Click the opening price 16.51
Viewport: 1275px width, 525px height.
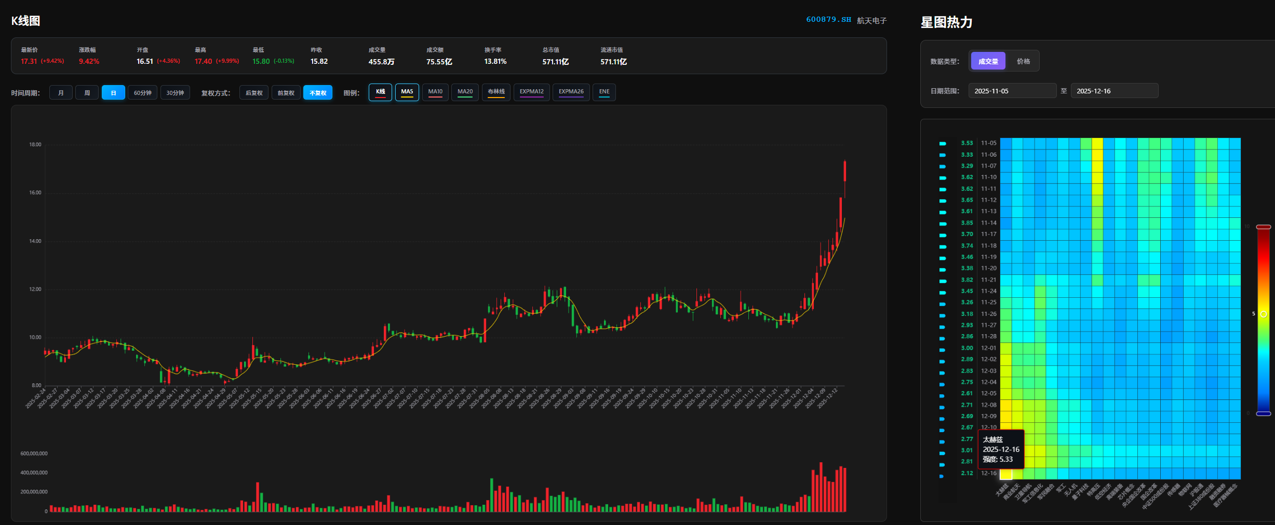click(145, 61)
